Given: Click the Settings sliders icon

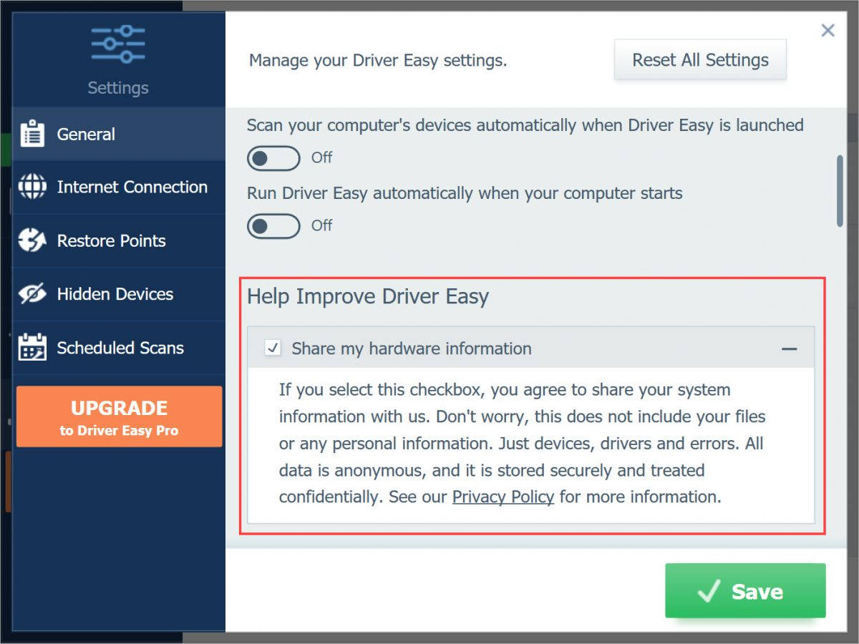Looking at the screenshot, I should click(x=118, y=44).
